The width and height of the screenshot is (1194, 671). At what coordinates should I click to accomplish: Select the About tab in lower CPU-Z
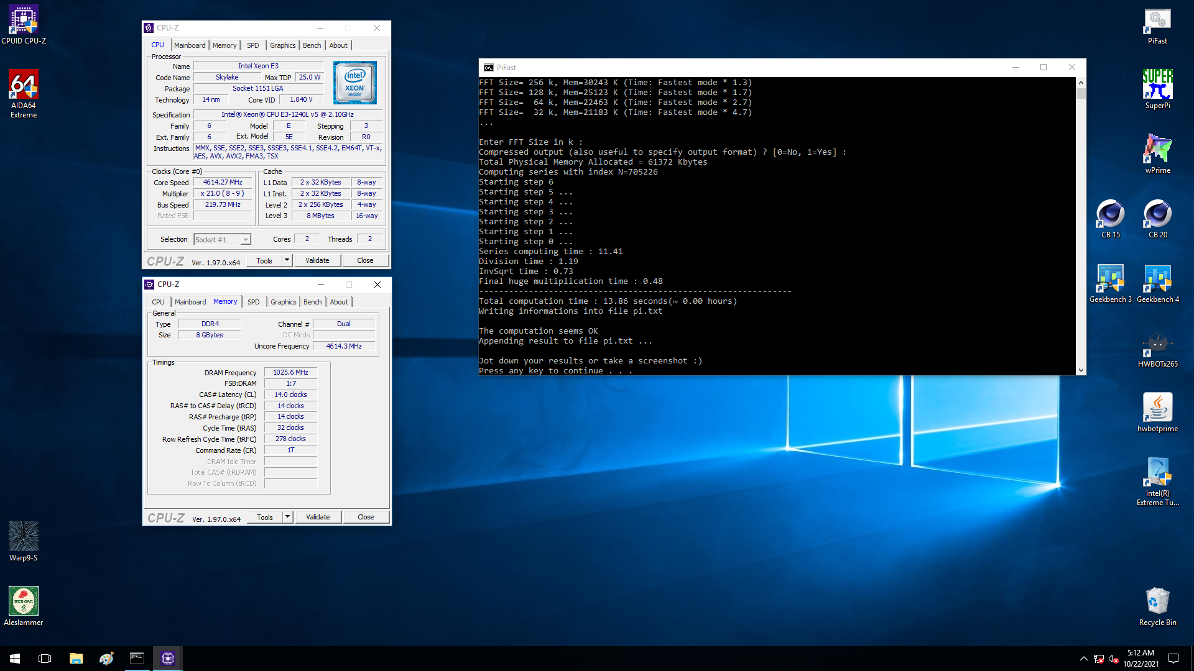[339, 302]
